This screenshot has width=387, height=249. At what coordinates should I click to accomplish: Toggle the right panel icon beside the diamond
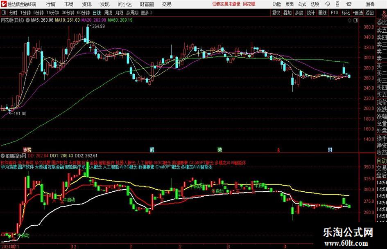(355, 20)
